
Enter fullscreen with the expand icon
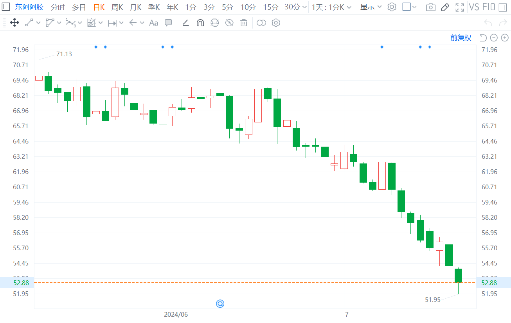click(460, 7)
